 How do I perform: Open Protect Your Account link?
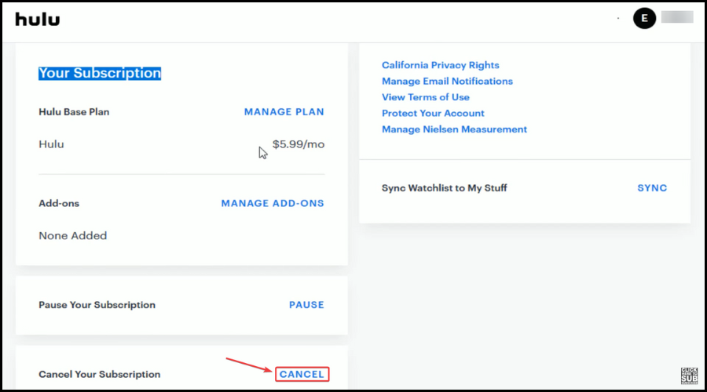[433, 114]
